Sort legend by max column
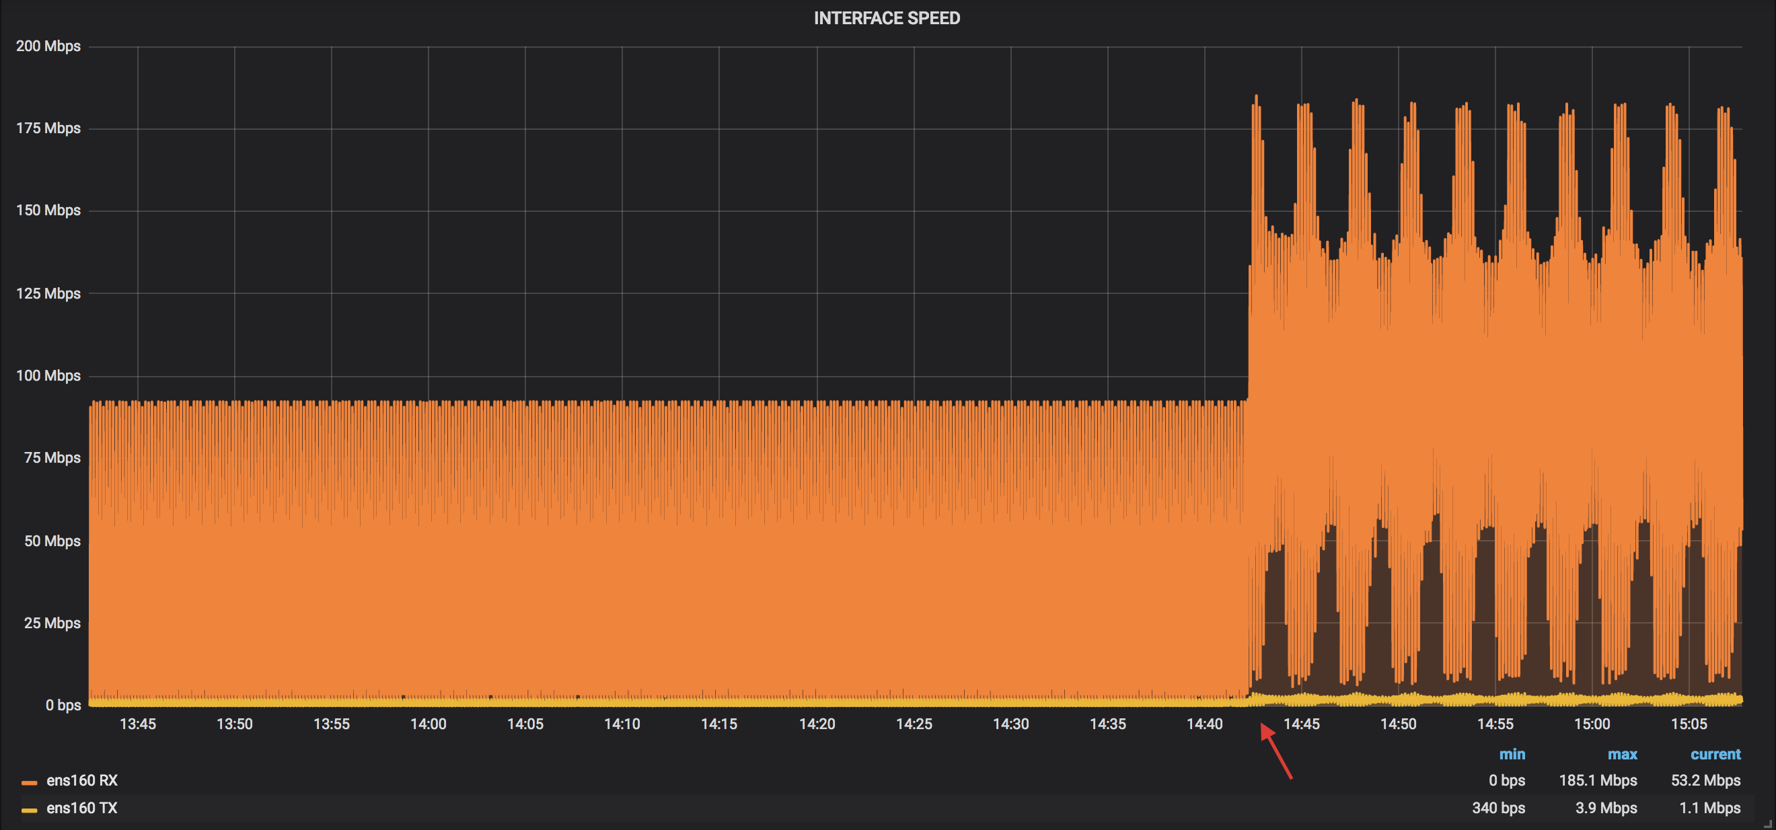1776x830 pixels. (1622, 754)
